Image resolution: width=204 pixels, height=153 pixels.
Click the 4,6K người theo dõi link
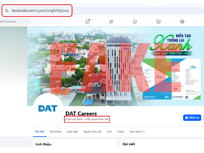click(97, 119)
